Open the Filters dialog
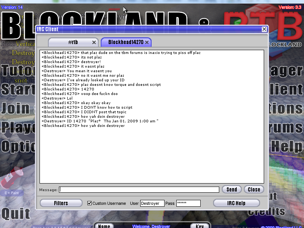This screenshot has height=228, width=304. pos(61,203)
